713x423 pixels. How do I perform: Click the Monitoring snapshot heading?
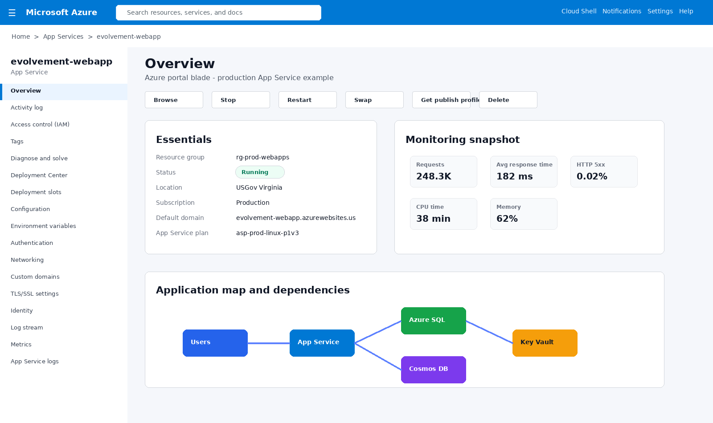point(463,139)
